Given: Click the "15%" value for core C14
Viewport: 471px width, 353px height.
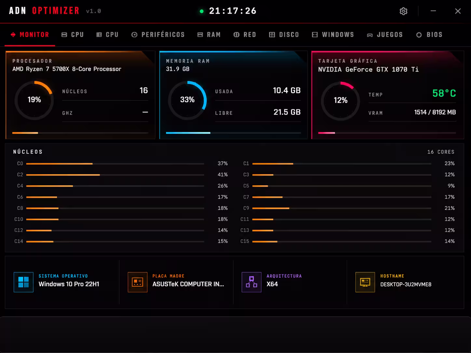Looking at the screenshot, I should 222,241.
